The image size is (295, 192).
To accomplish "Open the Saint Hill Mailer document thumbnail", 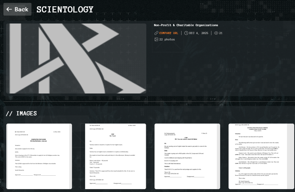I will (187, 156).
